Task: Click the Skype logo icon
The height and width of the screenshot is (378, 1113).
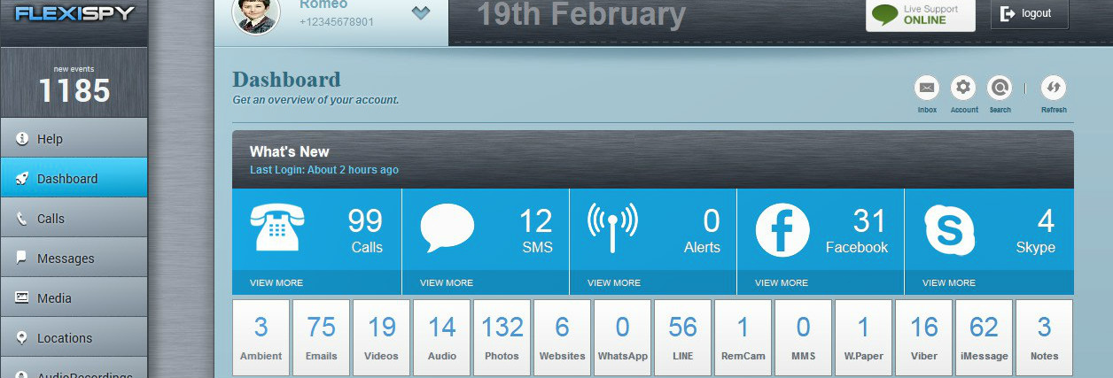Action: [x=949, y=230]
